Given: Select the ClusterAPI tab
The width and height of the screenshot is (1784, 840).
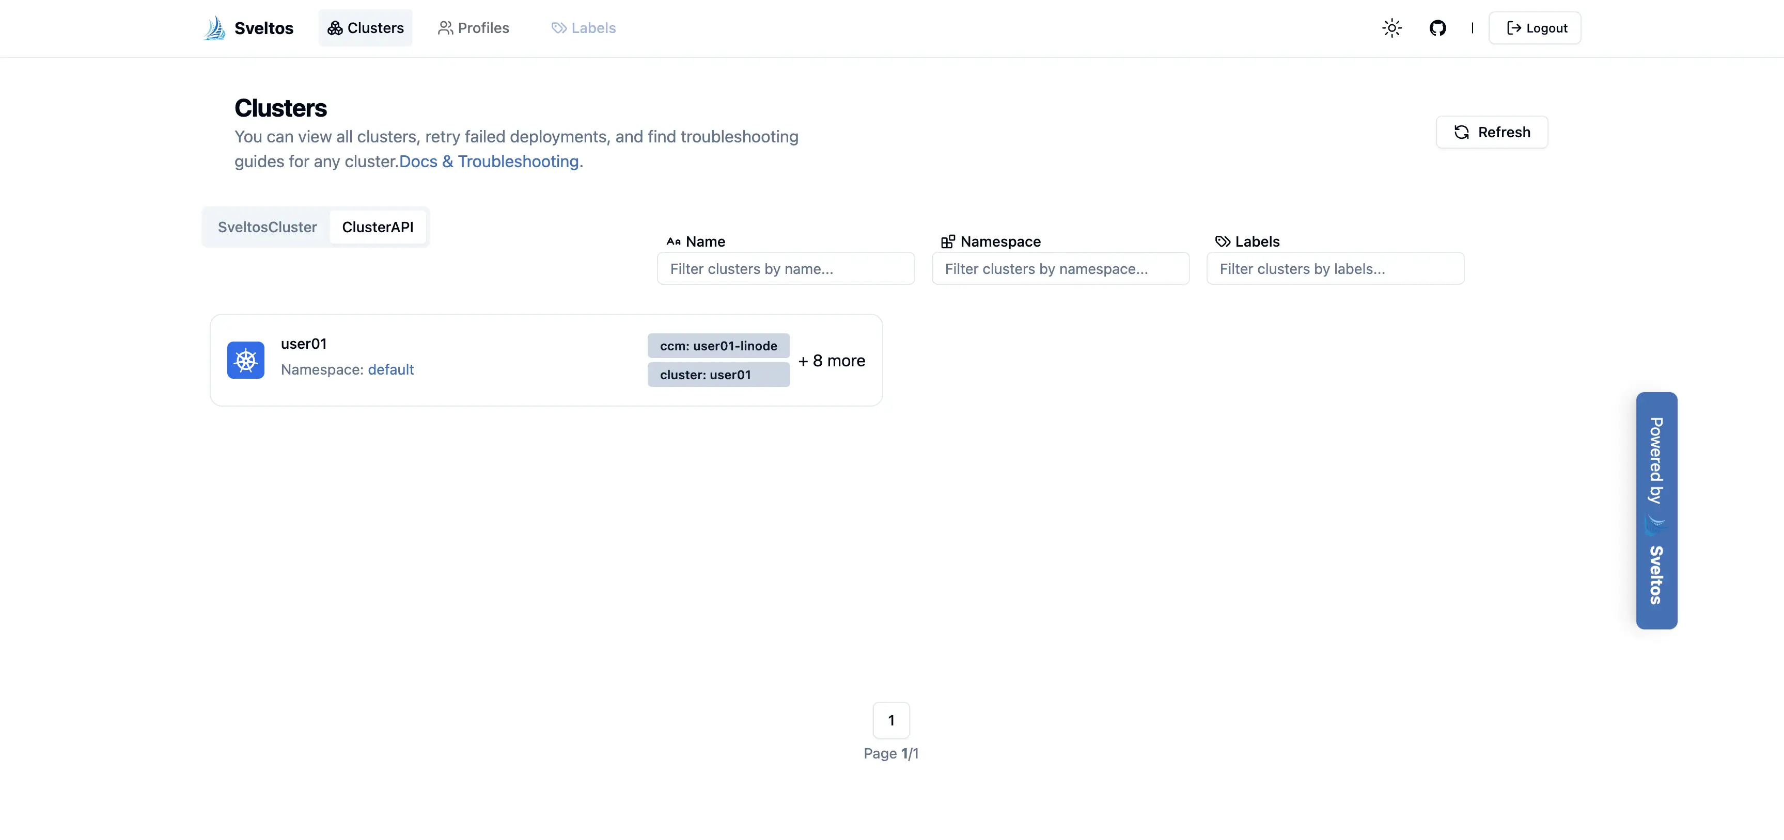Looking at the screenshot, I should tap(378, 227).
